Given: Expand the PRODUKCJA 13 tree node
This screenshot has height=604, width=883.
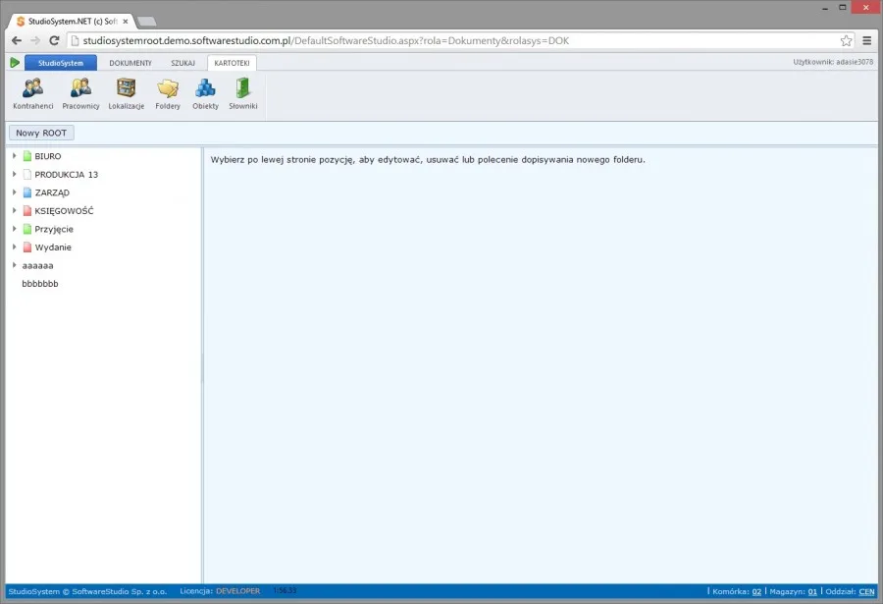Looking at the screenshot, I should click(14, 174).
